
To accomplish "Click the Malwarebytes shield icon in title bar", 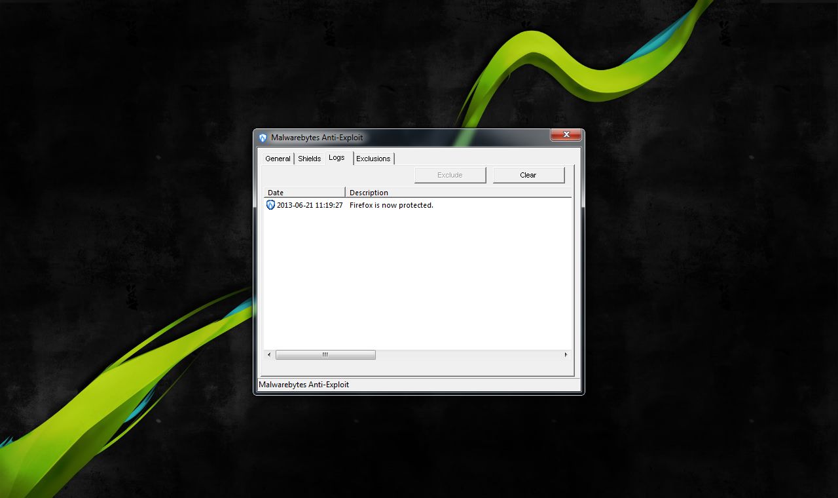I will pyautogui.click(x=263, y=138).
